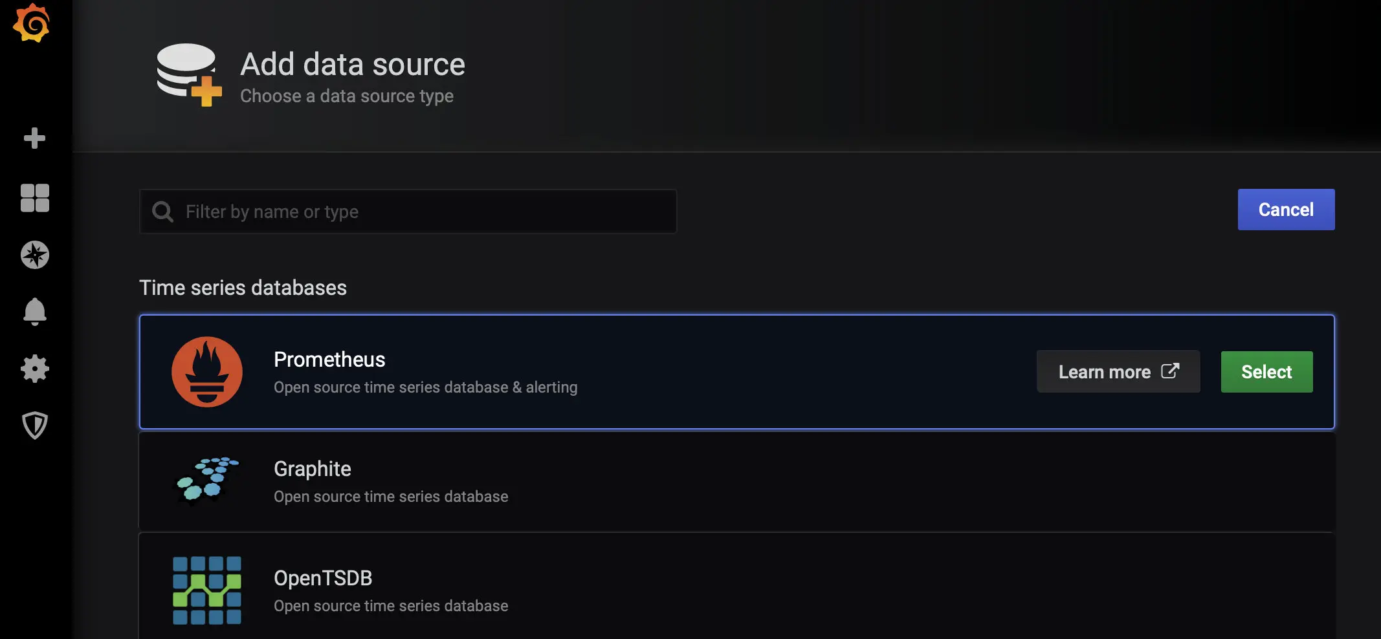The height and width of the screenshot is (639, 1381).
Task: Click the search magnifier icon in filter
Action: click(162, 211)
